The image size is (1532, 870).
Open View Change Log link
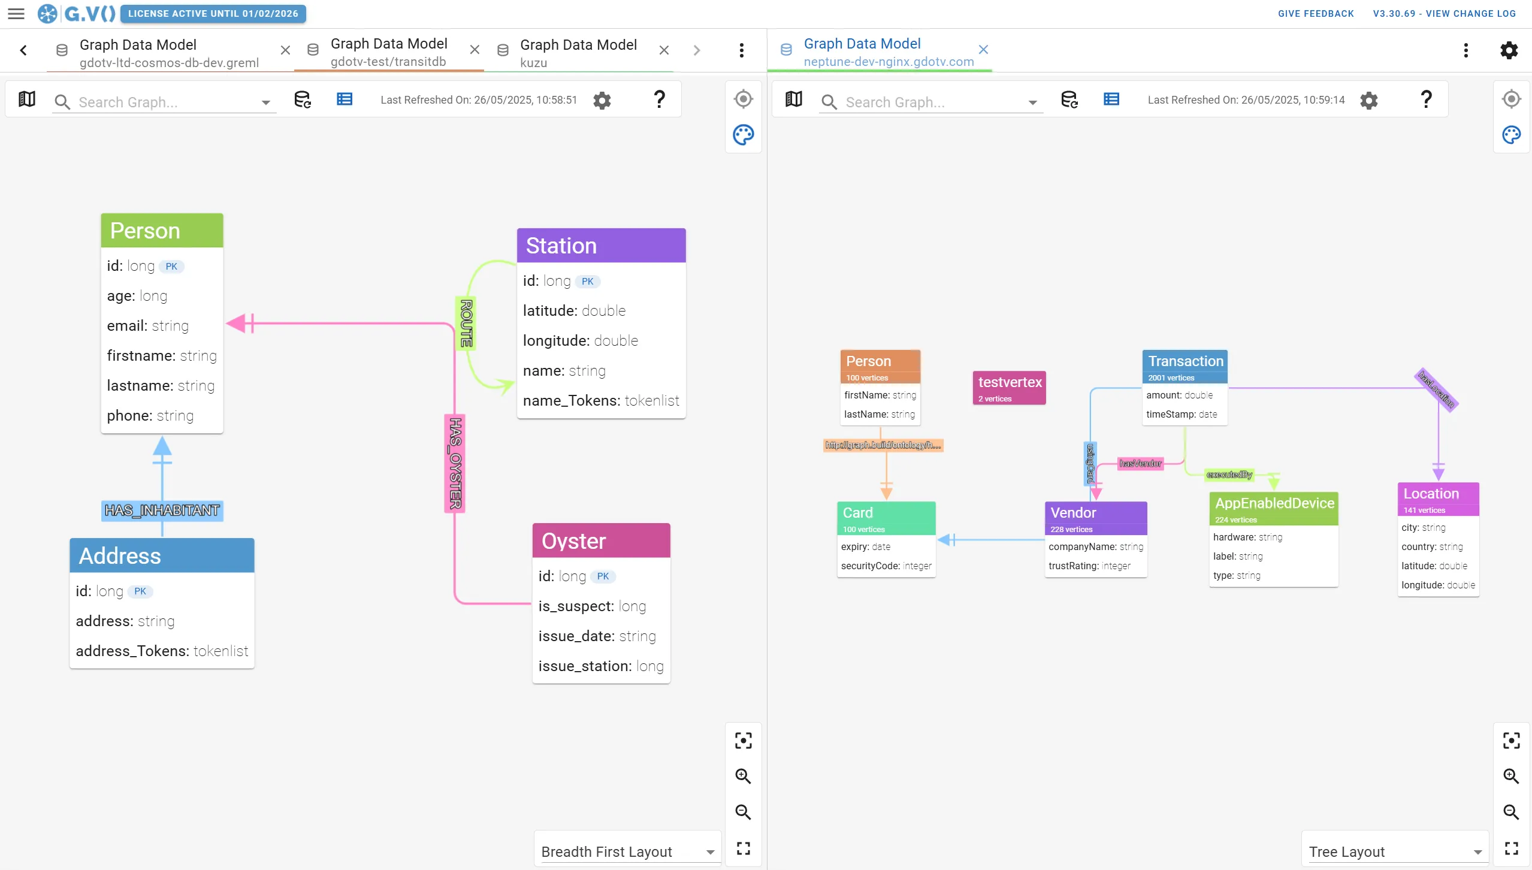tap(1444, 13)
